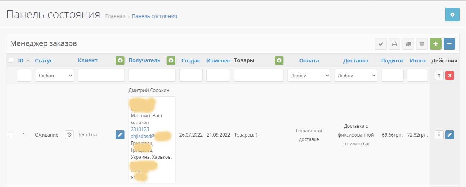Sort by ID column
Image resolution: width=466 pixels, height=187 pixels.
[x=21, y=61]
